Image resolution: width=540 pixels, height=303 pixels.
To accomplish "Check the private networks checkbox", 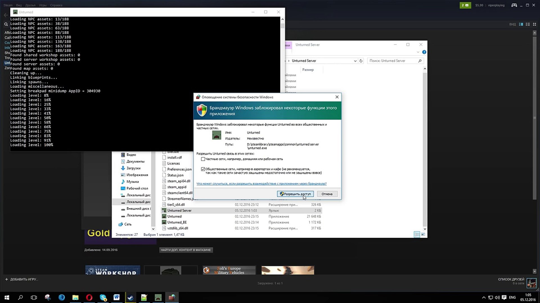I will tap(203, 159).
